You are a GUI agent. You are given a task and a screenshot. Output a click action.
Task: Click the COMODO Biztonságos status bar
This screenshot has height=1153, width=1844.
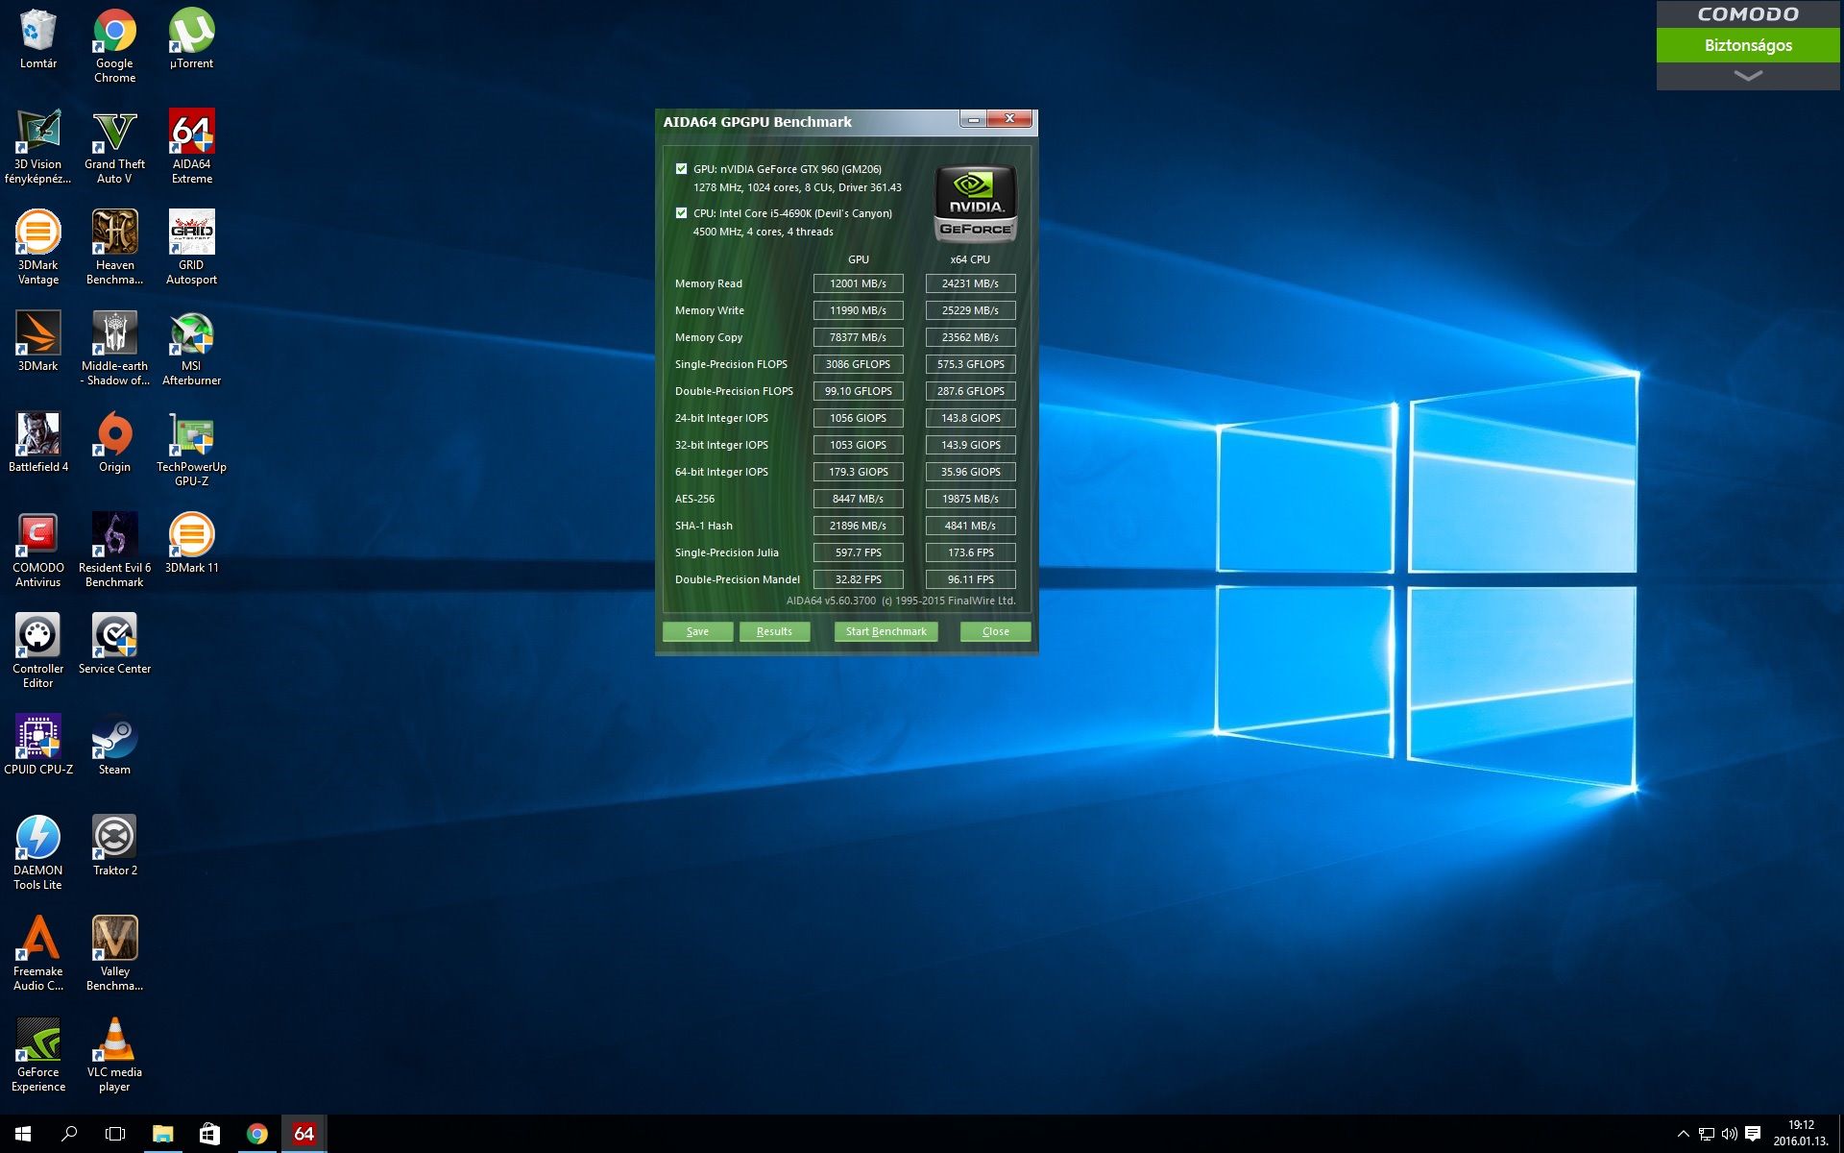click(x=1748, y=45)
